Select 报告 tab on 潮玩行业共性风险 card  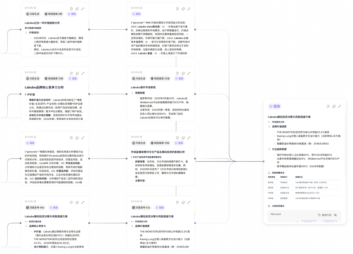[x=30, y=143]
